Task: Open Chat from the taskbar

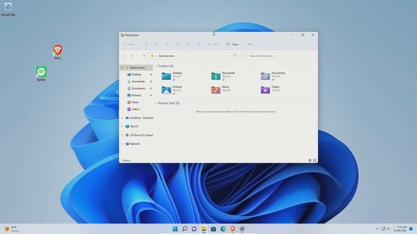Action: (x=194, y=229)
